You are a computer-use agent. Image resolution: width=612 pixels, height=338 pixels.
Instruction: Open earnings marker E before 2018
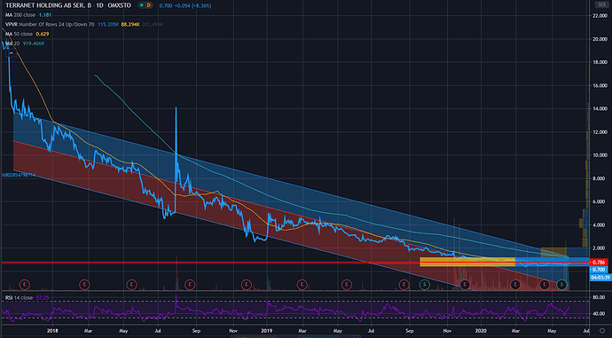point(25,285)
